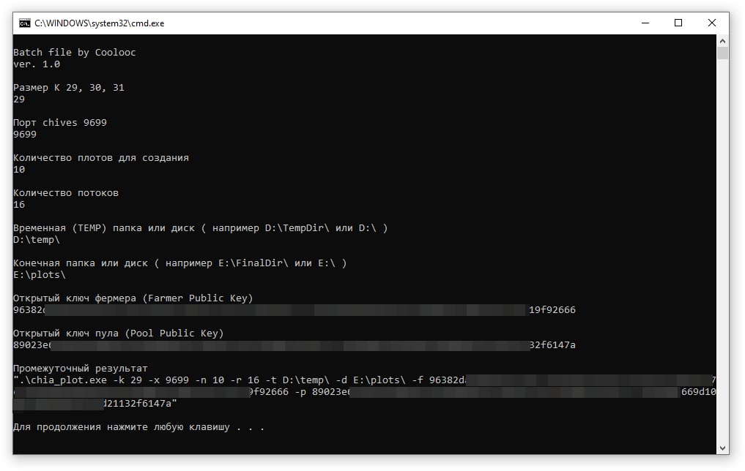The width and height of the screenshot is (745, 471).
Task: Click the entered path 'D:\temp\'
Action: point(37,240)
